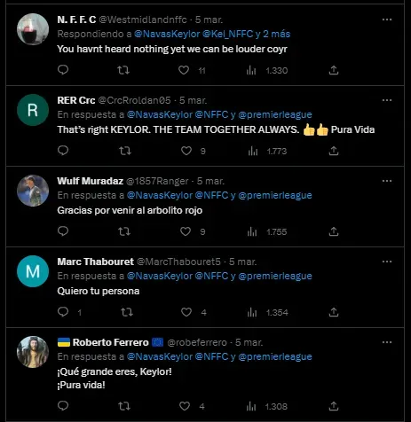Like the 'Gracias por venir al arbolito rojo' tweet
The image size is (411, 422).
click(186, 231)
